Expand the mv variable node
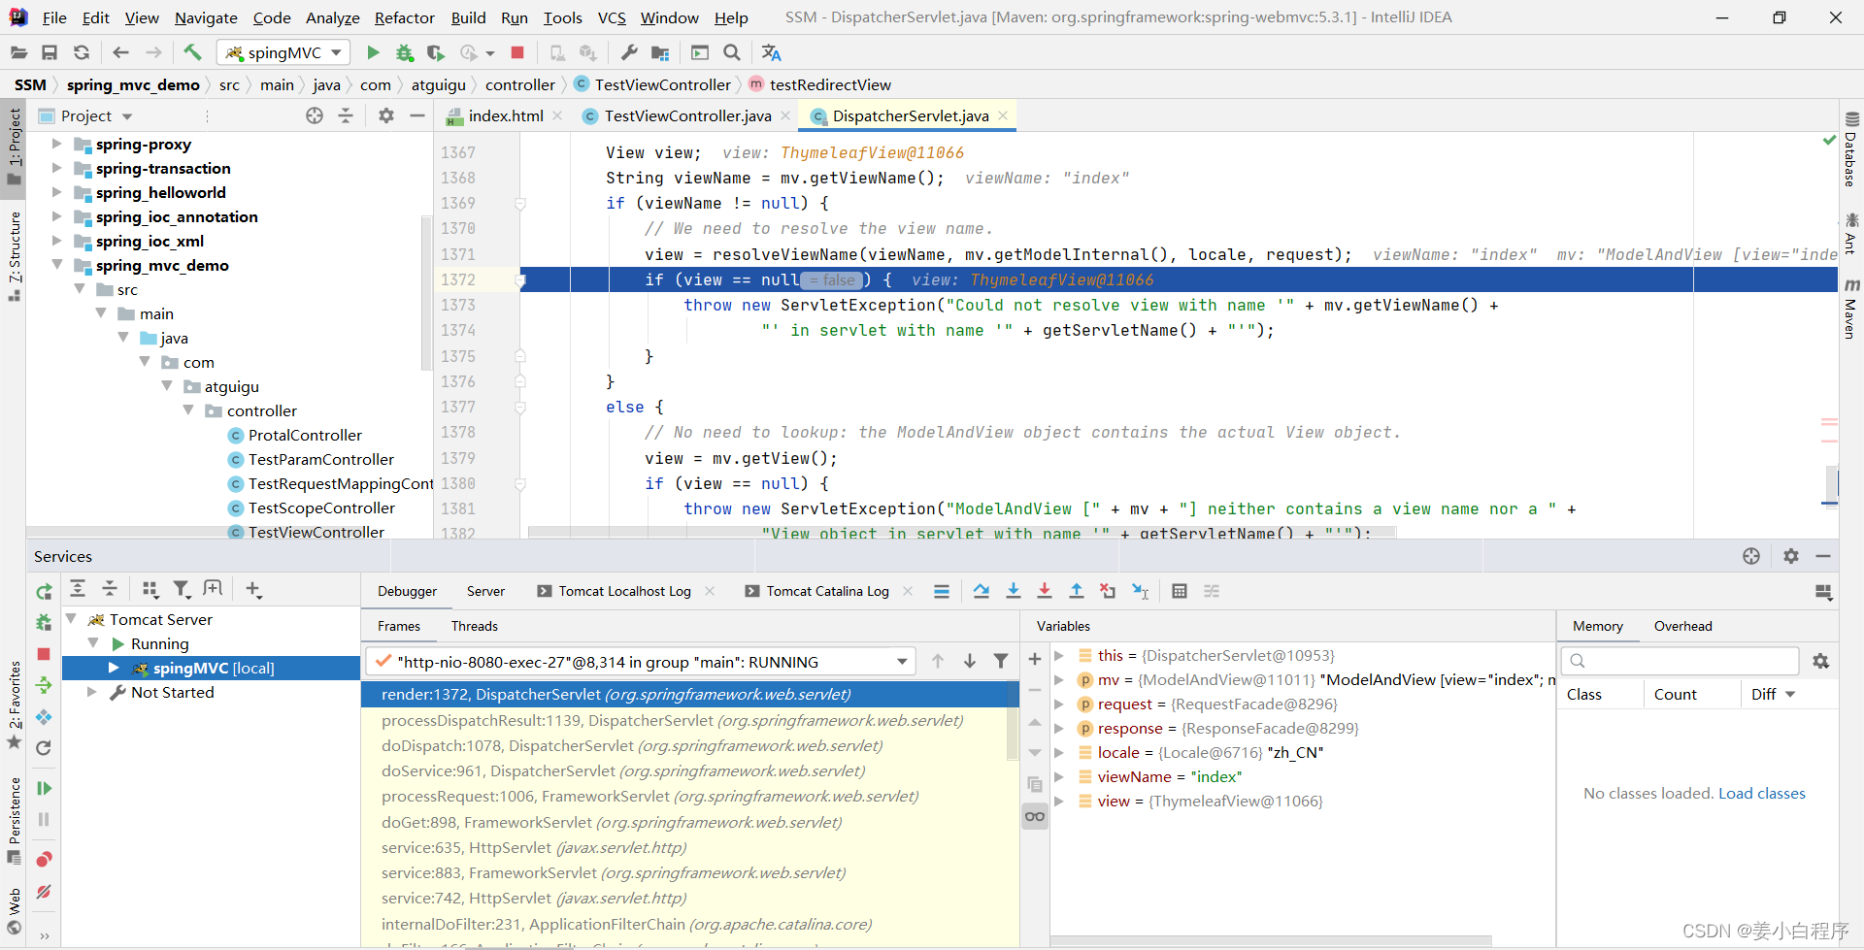Image resolution: width=1864 pixels, height=950 pixels. pyautogui.click(x=1060, y=680)
